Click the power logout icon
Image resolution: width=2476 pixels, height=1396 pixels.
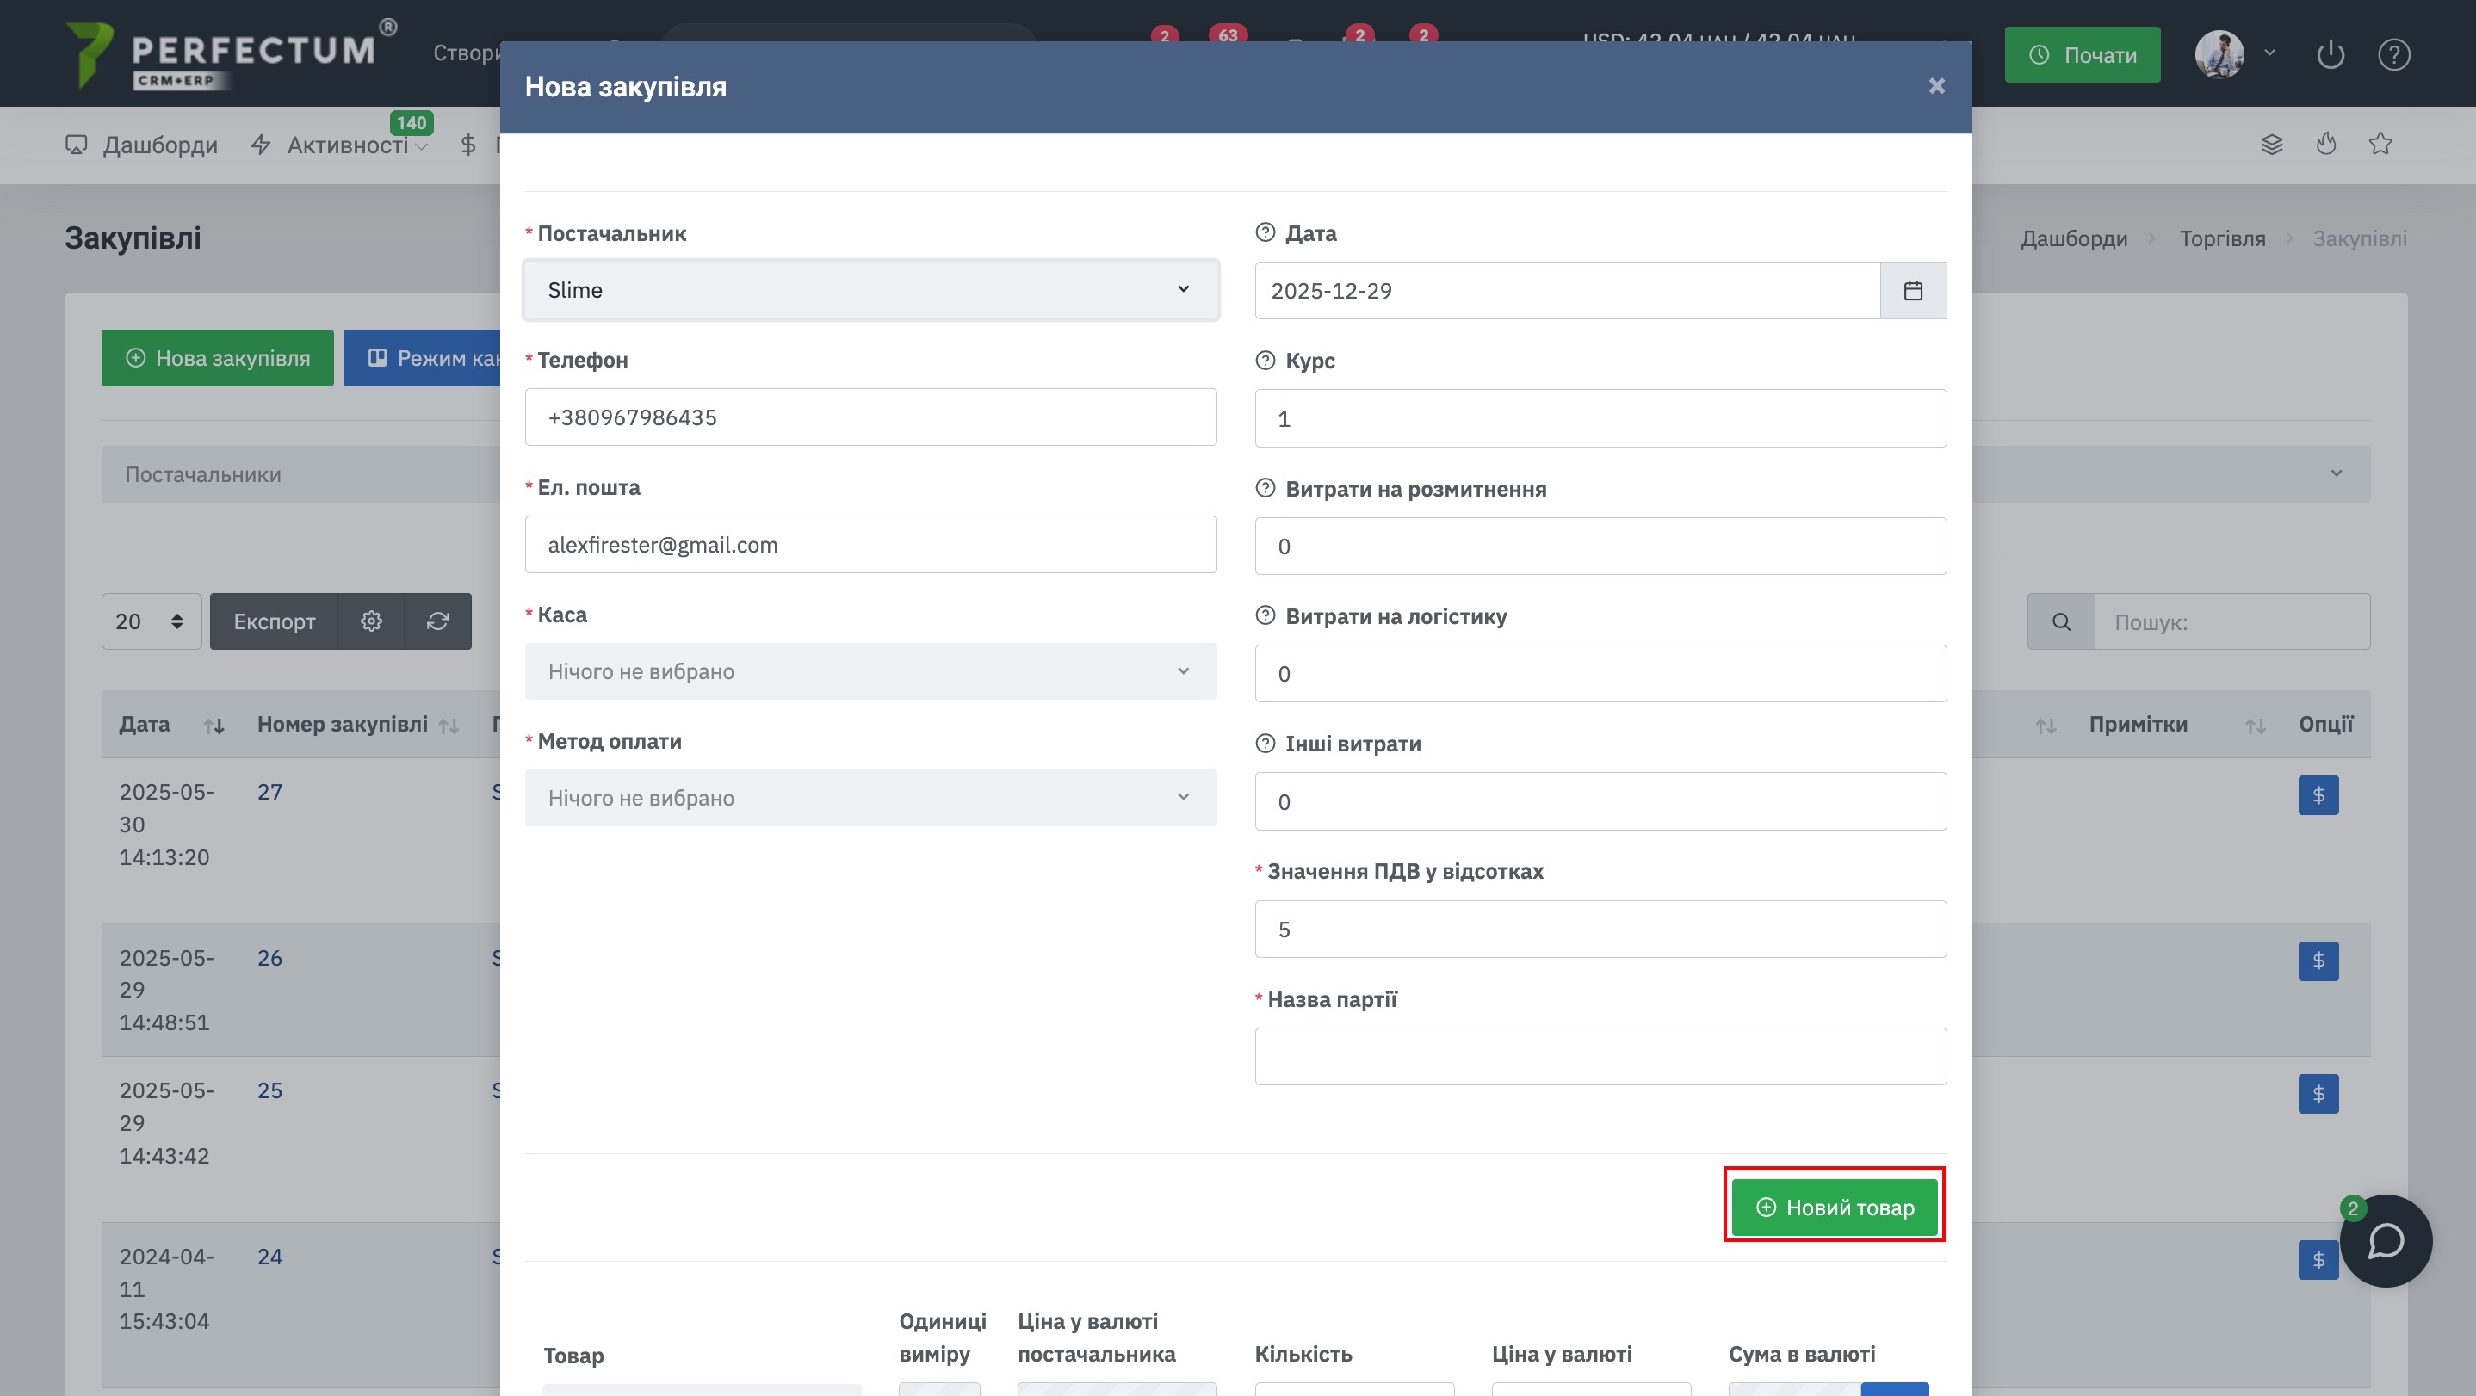(x=2330, y=55)
